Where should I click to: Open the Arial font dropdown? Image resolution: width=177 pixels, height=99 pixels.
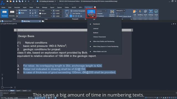[51, 11]
